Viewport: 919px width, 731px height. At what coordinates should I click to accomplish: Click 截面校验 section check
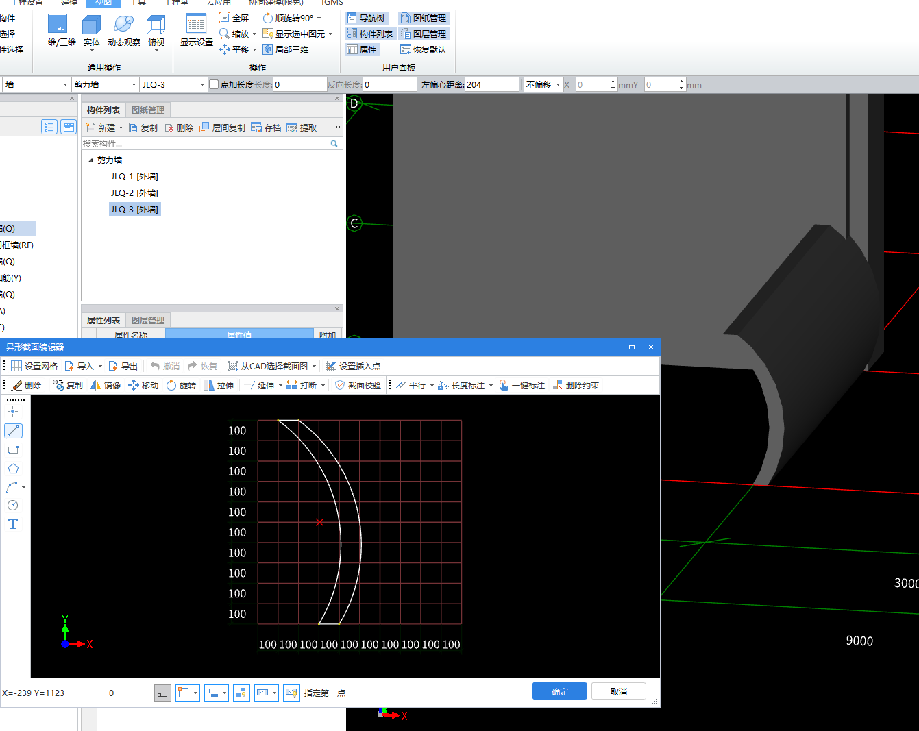[x=358, y=385]
